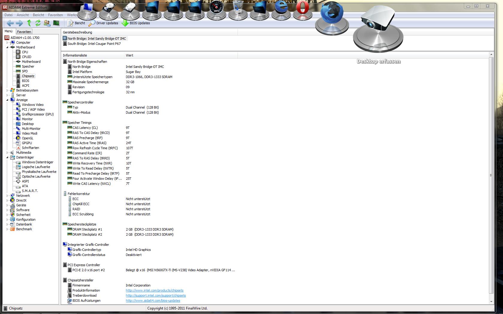
Task: Select the DRAM Steckplatz #1 row
Action: point(87,229)
